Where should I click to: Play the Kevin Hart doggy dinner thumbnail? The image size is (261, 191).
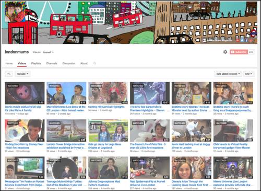pos(192,130)
